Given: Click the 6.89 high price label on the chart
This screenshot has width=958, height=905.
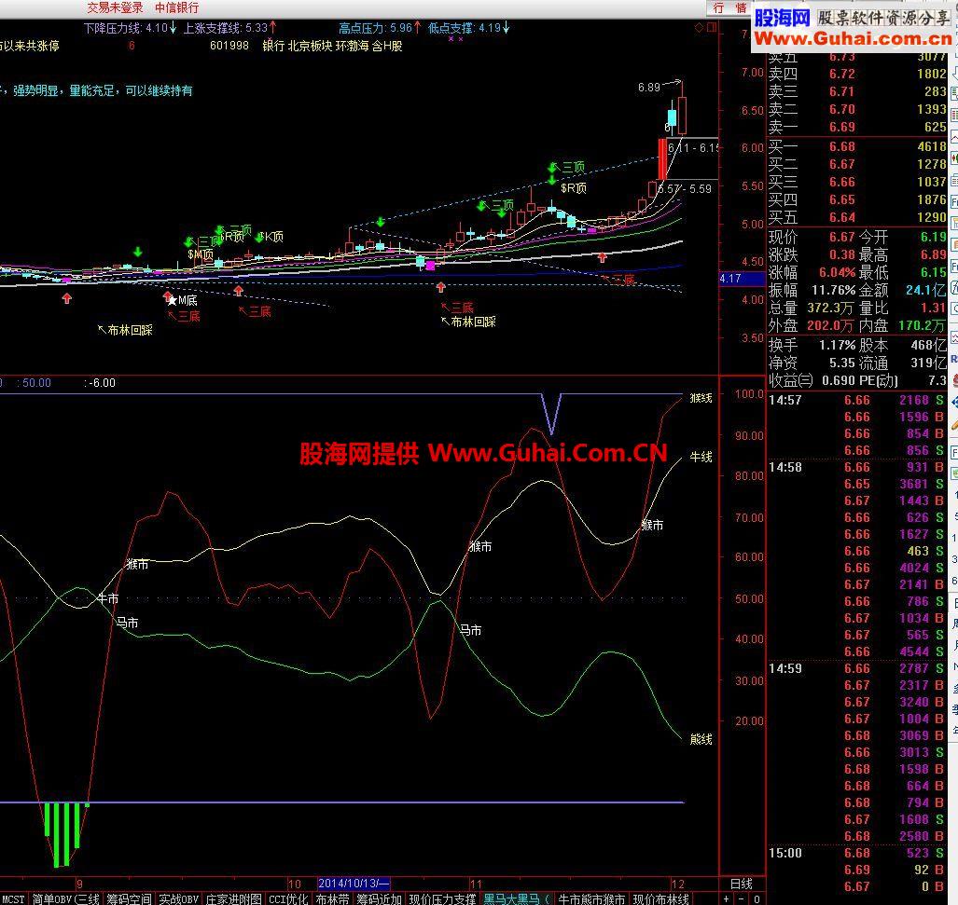Looking at the screenshot, I should click(649, 88).
